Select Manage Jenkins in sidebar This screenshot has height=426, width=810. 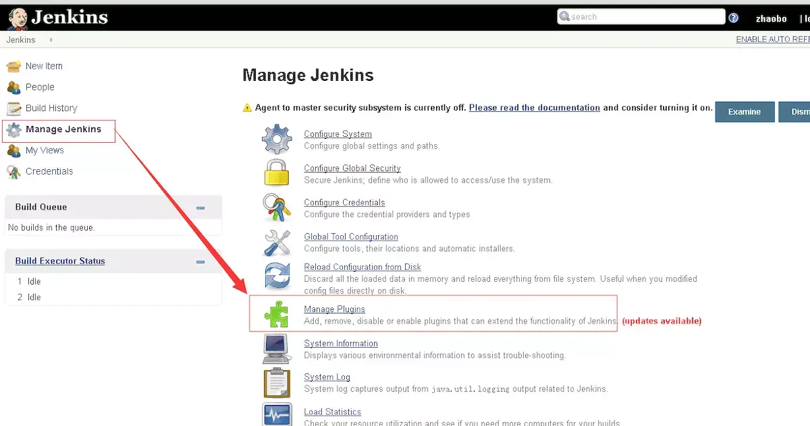coord(63,129)
